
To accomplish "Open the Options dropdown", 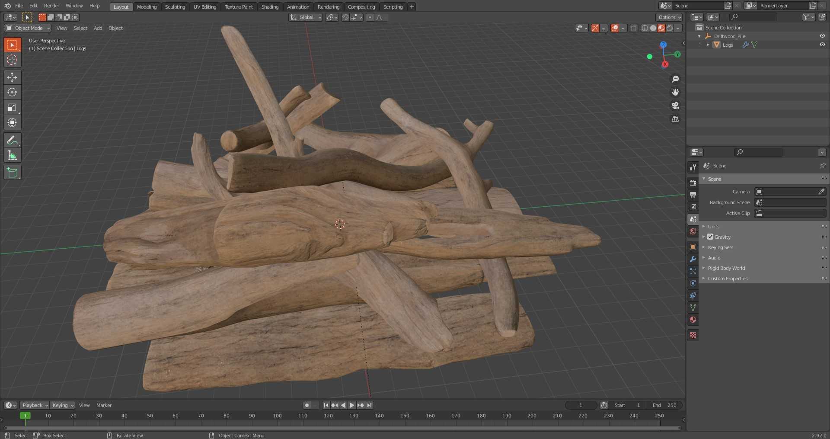I will point(669,17).
